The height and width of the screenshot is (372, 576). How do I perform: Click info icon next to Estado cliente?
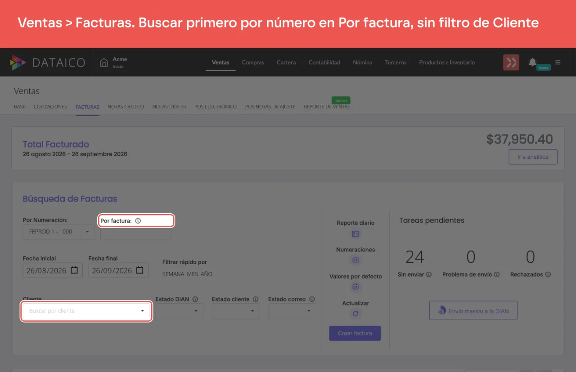pos(256,299)
